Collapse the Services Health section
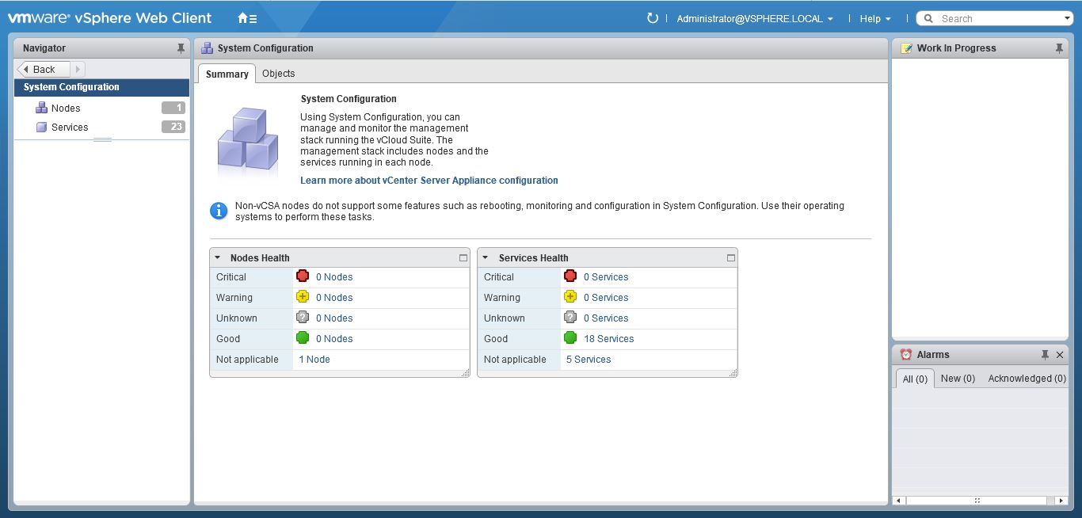The height and width of the screenshot is (518, 1082). [x=486, y=258]
